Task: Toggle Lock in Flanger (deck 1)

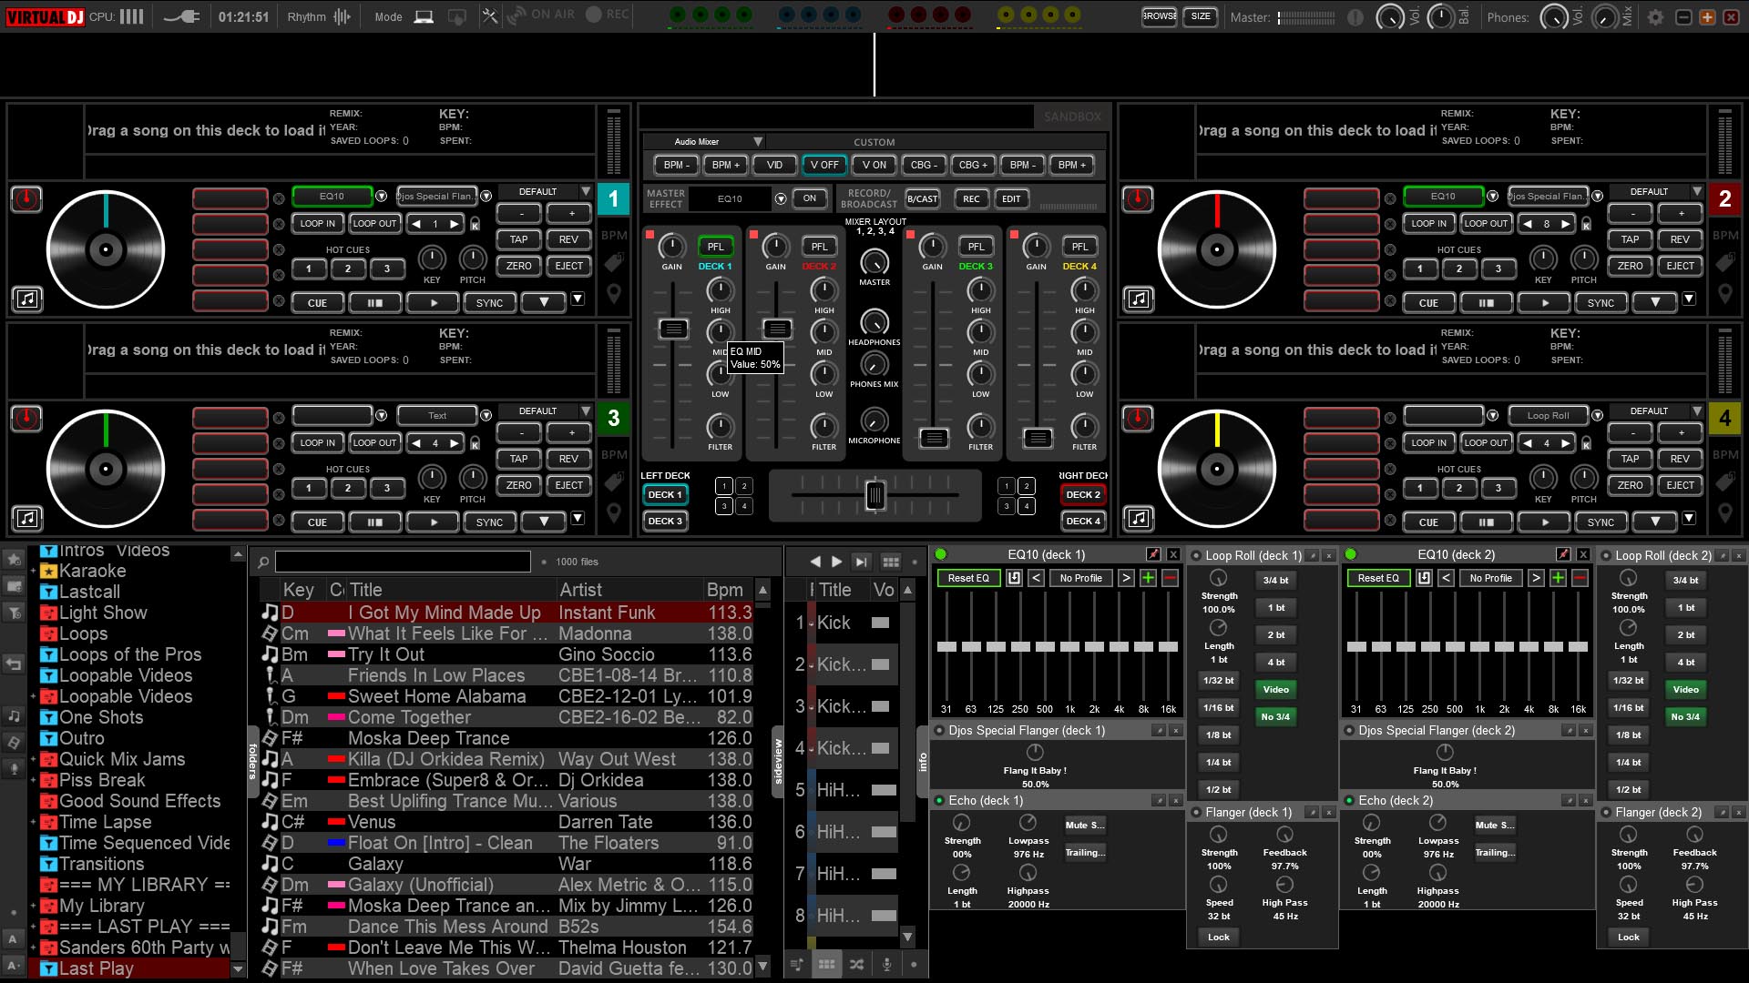Action: [x=1218, y=937]
